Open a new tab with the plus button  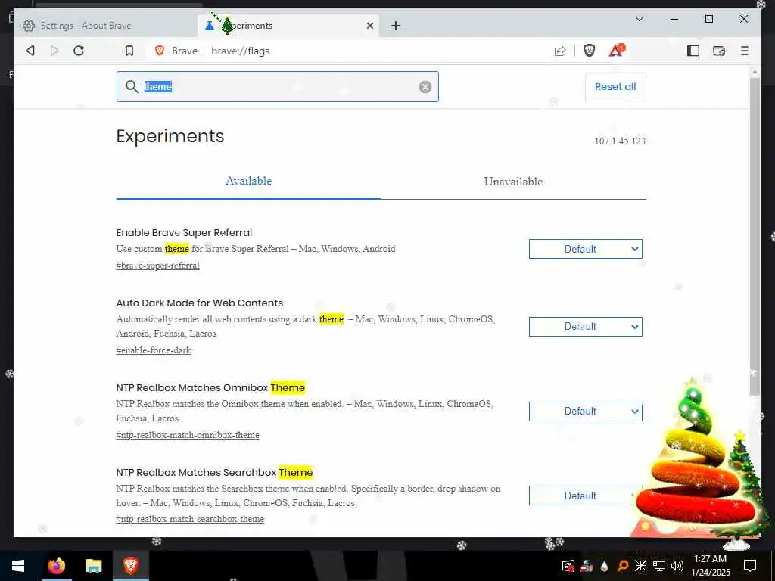click(395, 26)
